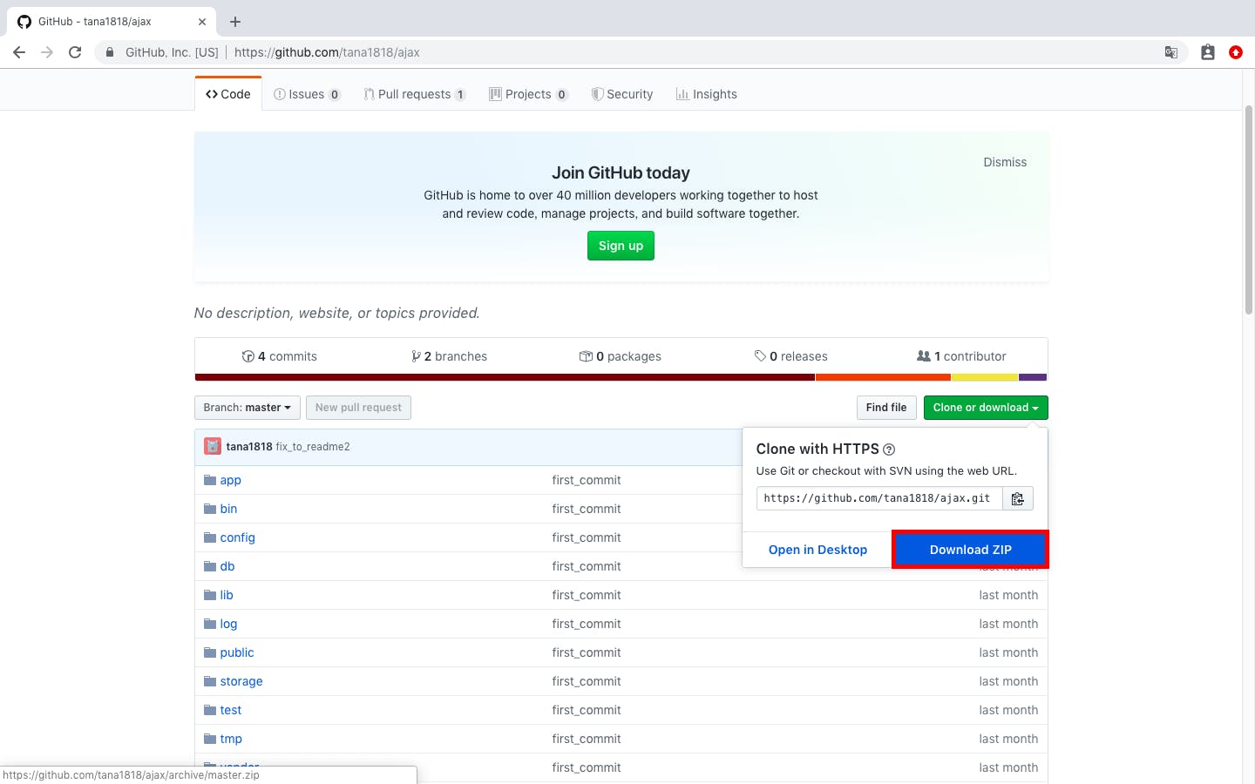Click the config folder icon

coord(210,537)
